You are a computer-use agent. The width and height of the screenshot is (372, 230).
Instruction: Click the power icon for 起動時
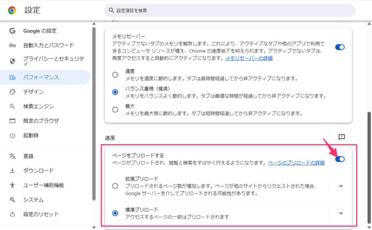[x=12, y=135]
